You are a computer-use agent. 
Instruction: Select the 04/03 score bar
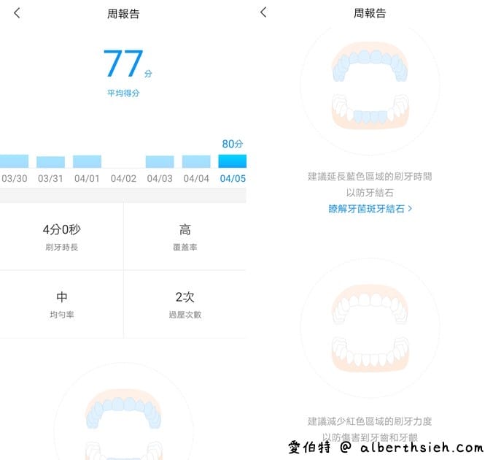pyautogui.click(x=160, y=161)
